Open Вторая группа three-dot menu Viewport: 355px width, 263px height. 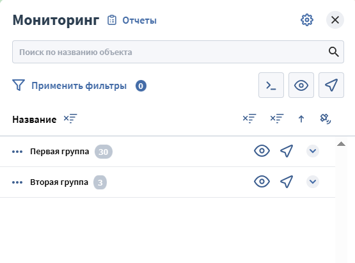coord(17,182)
